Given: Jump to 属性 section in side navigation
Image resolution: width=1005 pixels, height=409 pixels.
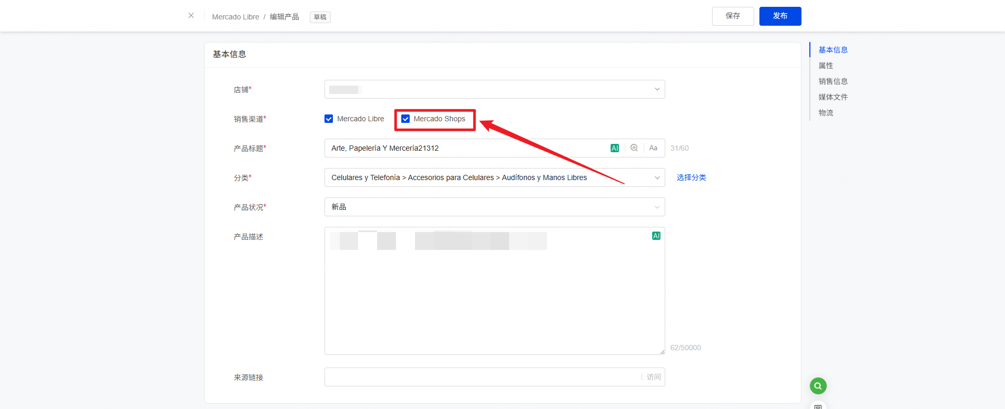Looking at the screenshot, I should pyautogui.click(x=826, y=66).
